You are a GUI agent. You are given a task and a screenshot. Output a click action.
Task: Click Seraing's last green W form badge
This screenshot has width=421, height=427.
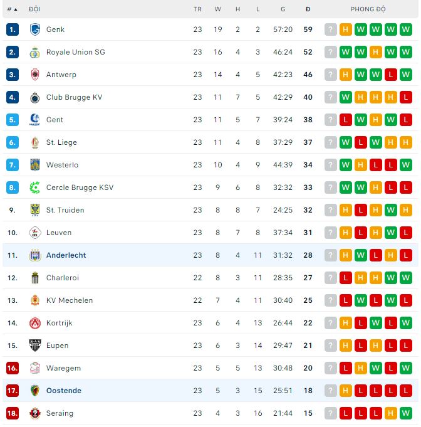point(406,413)
